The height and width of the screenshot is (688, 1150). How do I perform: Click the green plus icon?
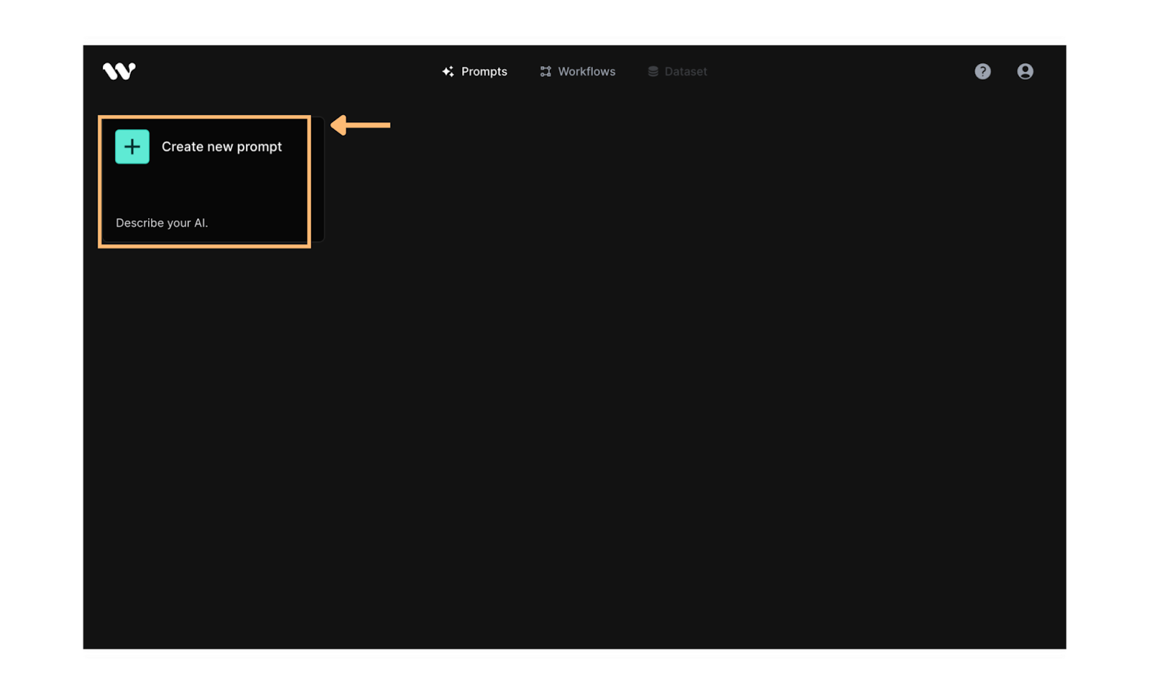(x=132, y=147)
